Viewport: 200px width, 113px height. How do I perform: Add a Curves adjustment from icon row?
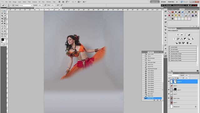tap(185, 35)
